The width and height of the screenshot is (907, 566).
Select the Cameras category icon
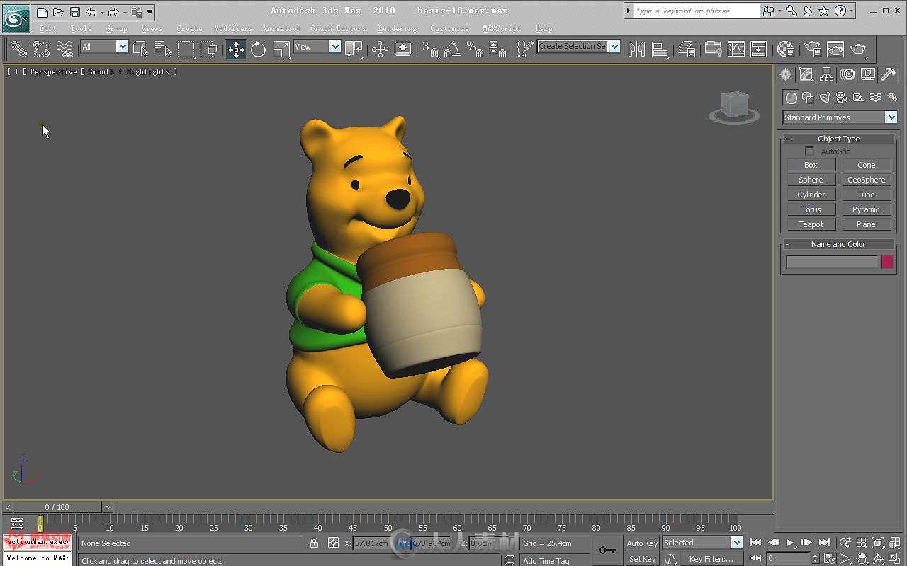tap(842, 98)
